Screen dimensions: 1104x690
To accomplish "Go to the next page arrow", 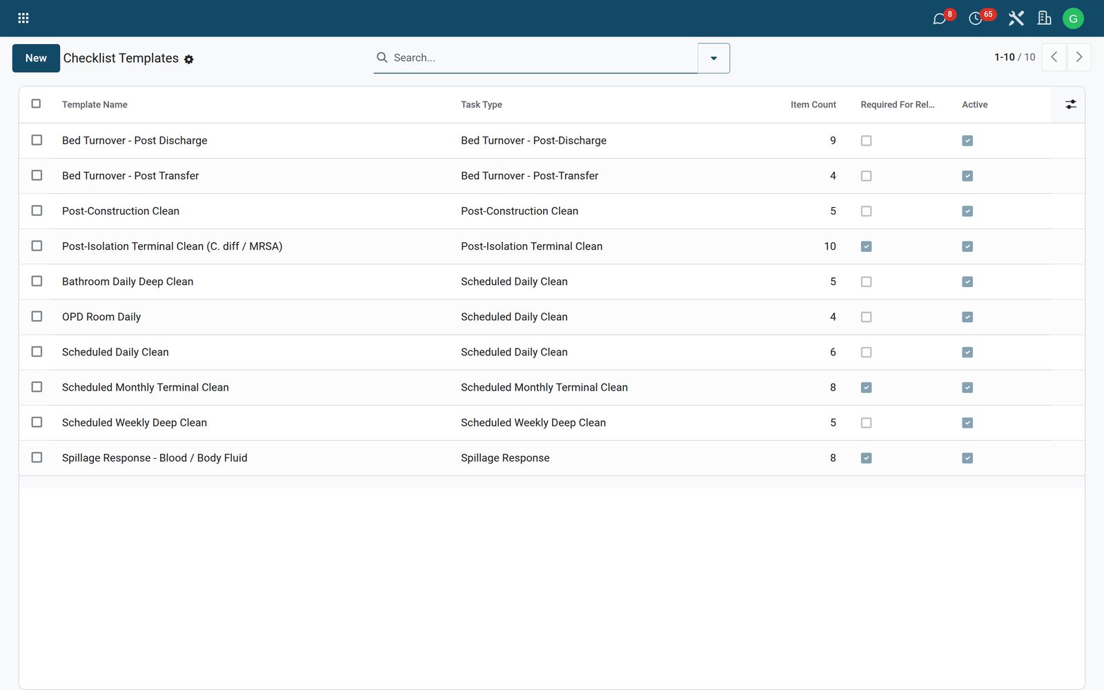I will click(x=1079, y=57).
